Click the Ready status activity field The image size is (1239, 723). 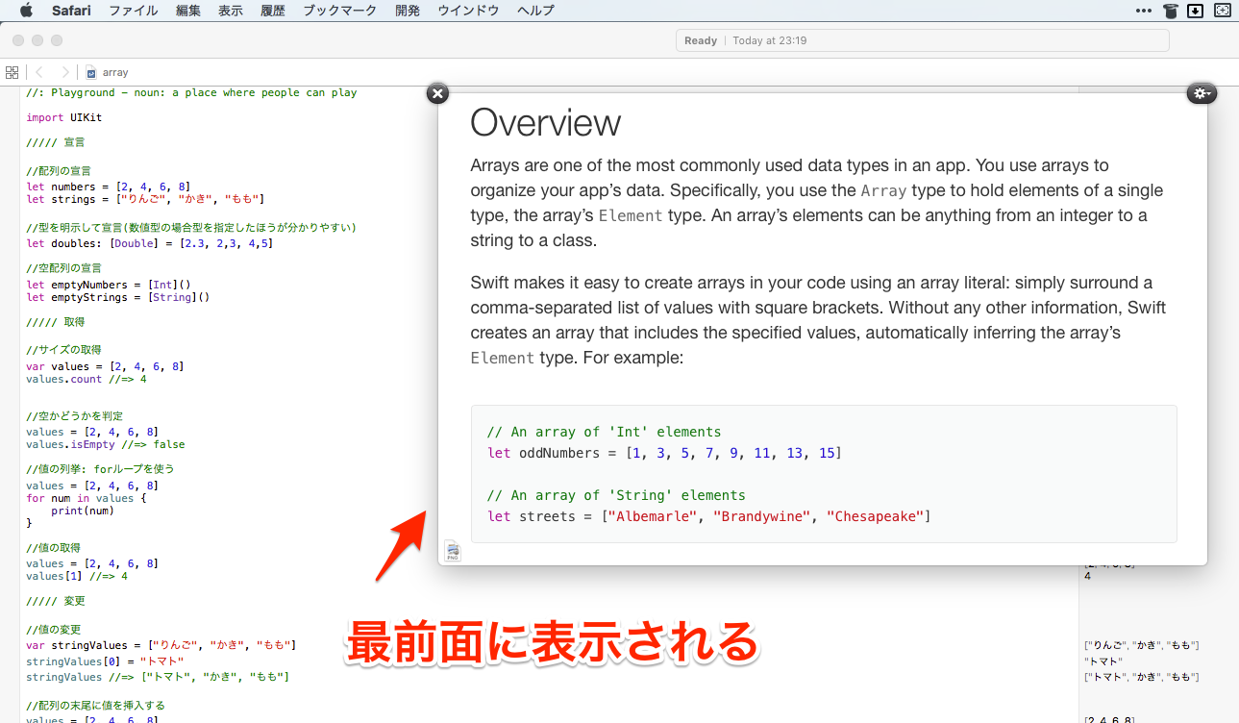[x=923, y=40]
